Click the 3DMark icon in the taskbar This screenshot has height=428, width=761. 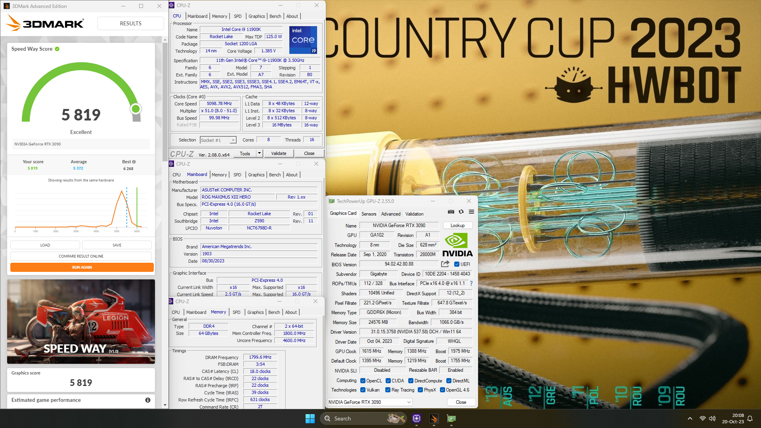coord(434,418)
